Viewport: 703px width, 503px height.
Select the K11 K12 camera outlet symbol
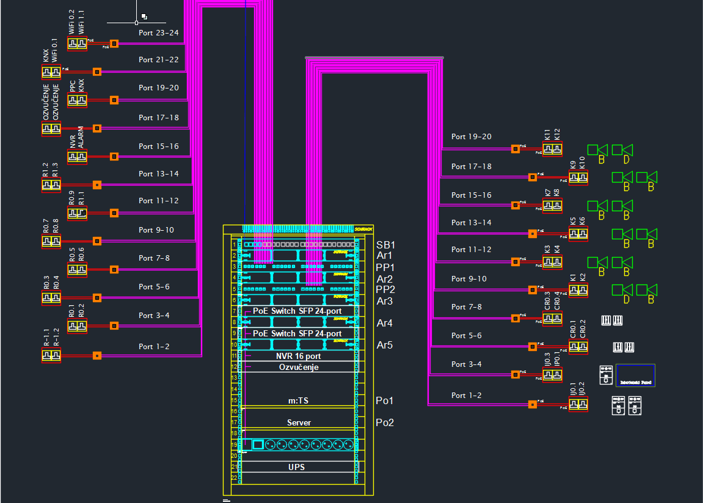point(552,149)
